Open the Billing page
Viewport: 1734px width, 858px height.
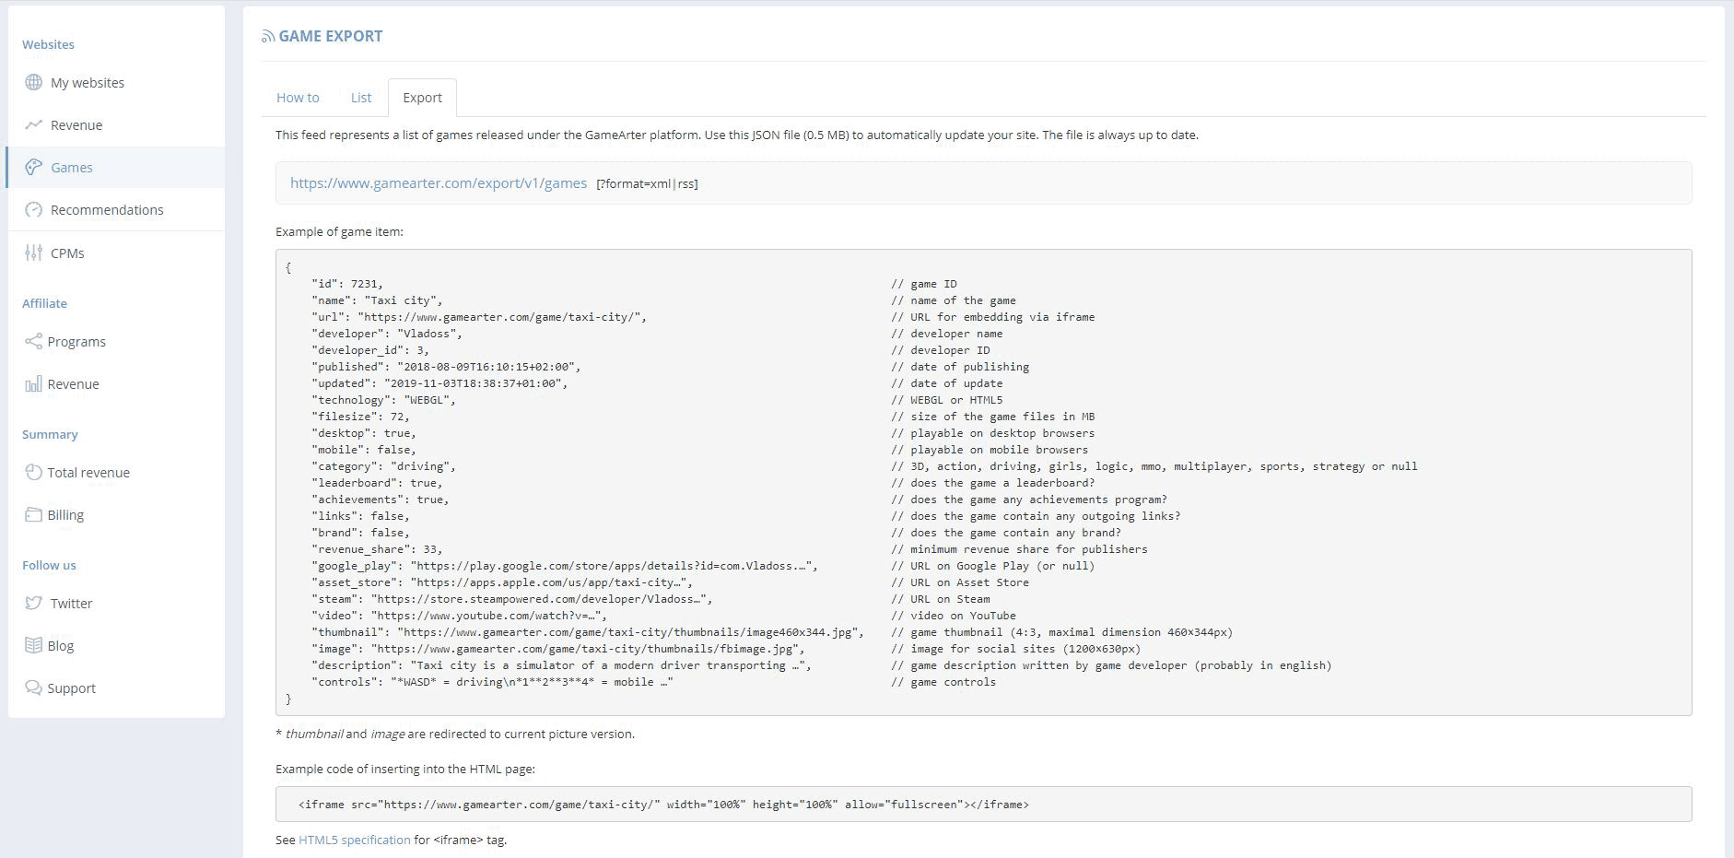point(65,514)
